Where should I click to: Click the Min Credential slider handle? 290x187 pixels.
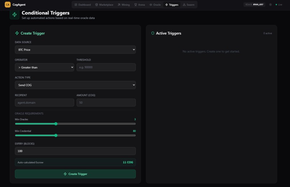click(x=56, y=135)
